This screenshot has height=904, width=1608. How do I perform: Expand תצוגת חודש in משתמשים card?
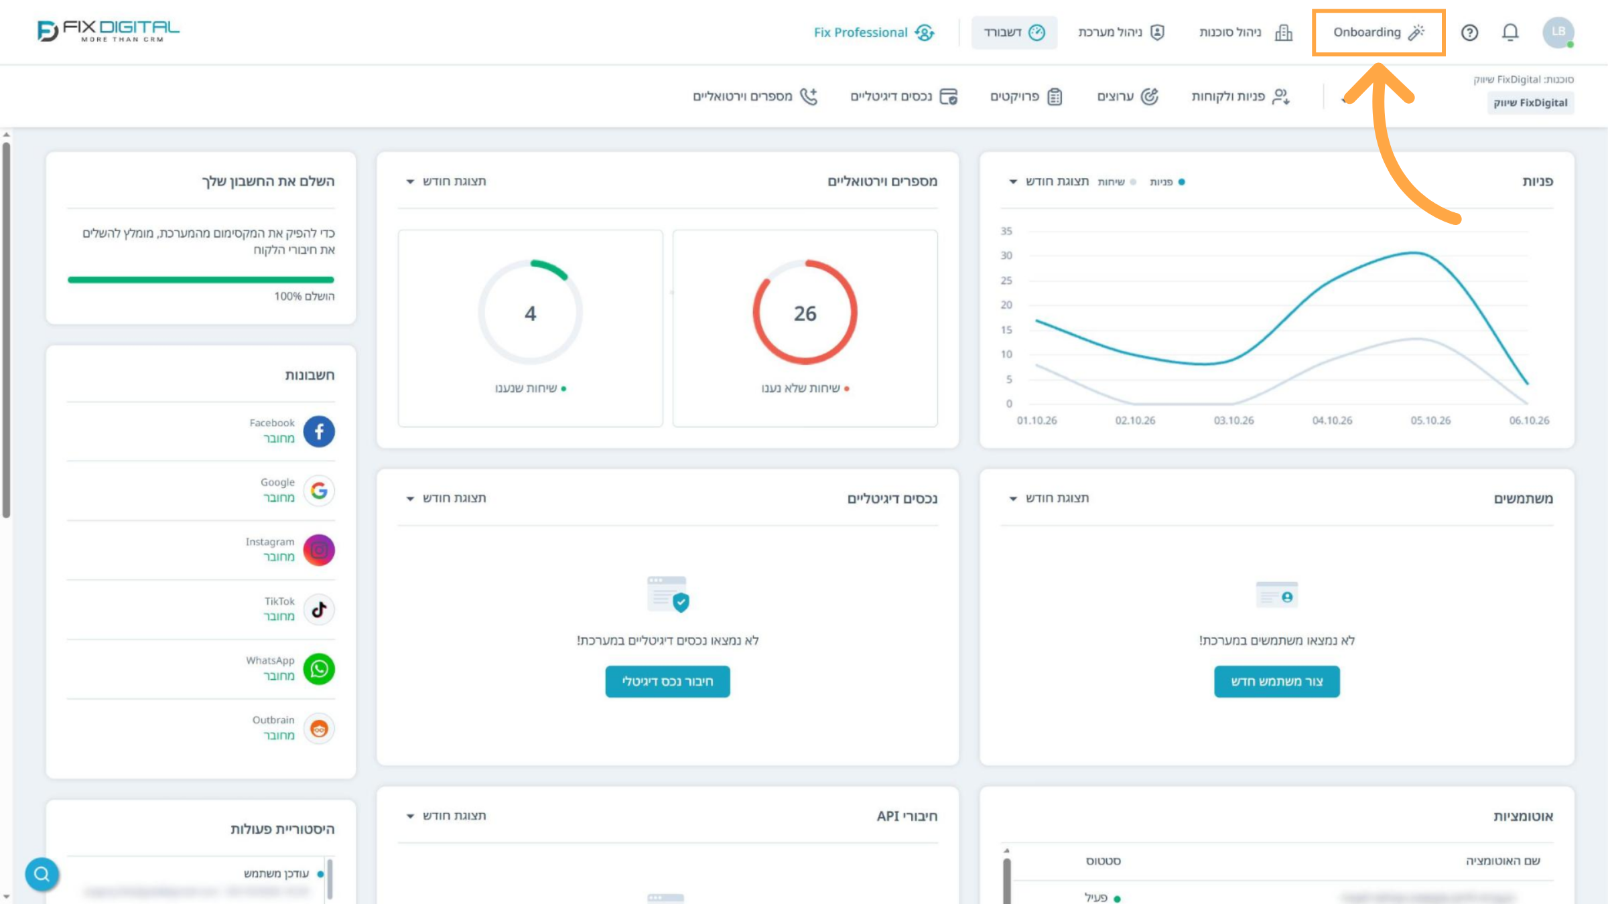(x=1049, y=498)
